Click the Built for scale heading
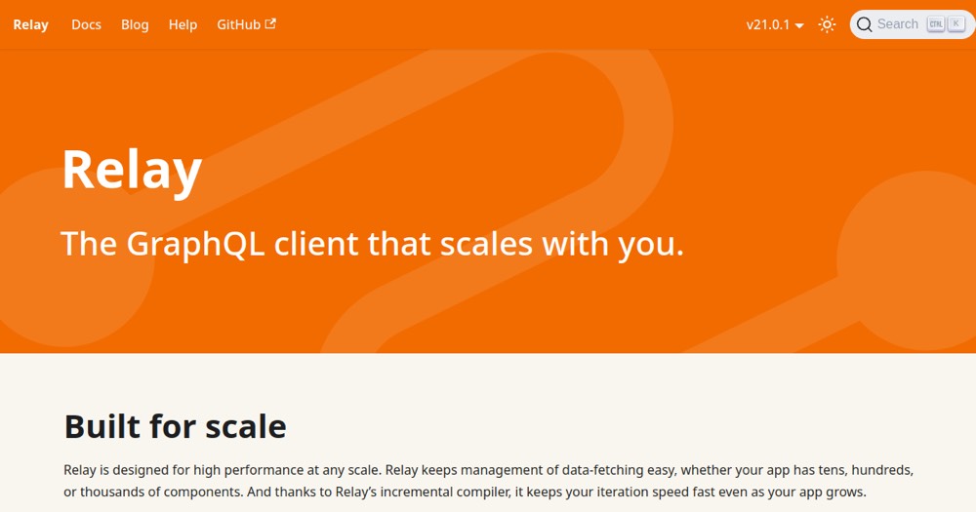Screen dimensions: 976x512 pos(175,426)
